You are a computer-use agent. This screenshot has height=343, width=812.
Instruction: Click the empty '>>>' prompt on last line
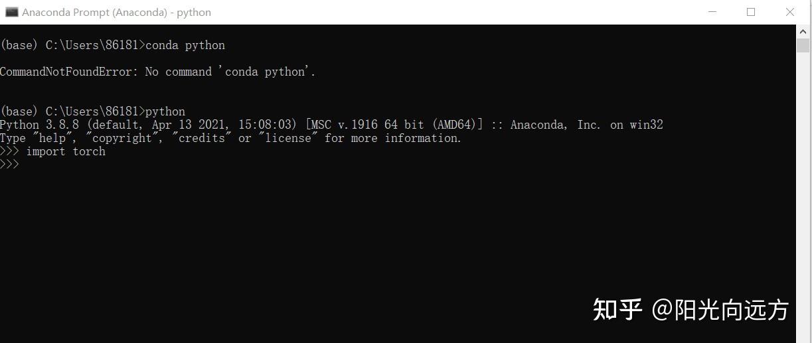tap(10, 165)
